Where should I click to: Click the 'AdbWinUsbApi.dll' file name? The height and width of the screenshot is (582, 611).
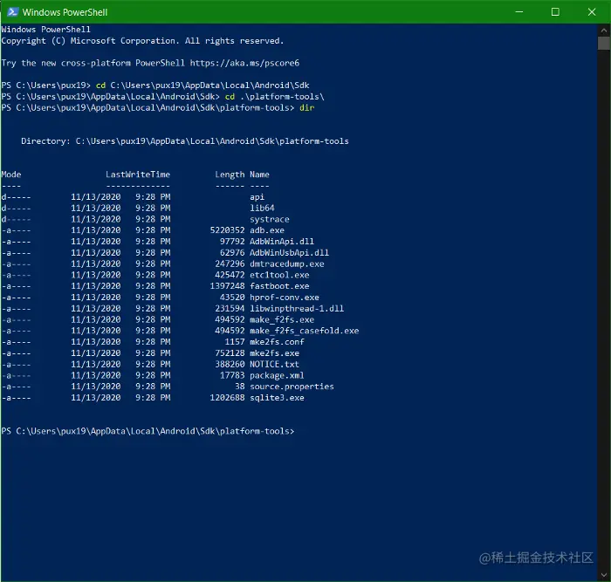[289, 253]
